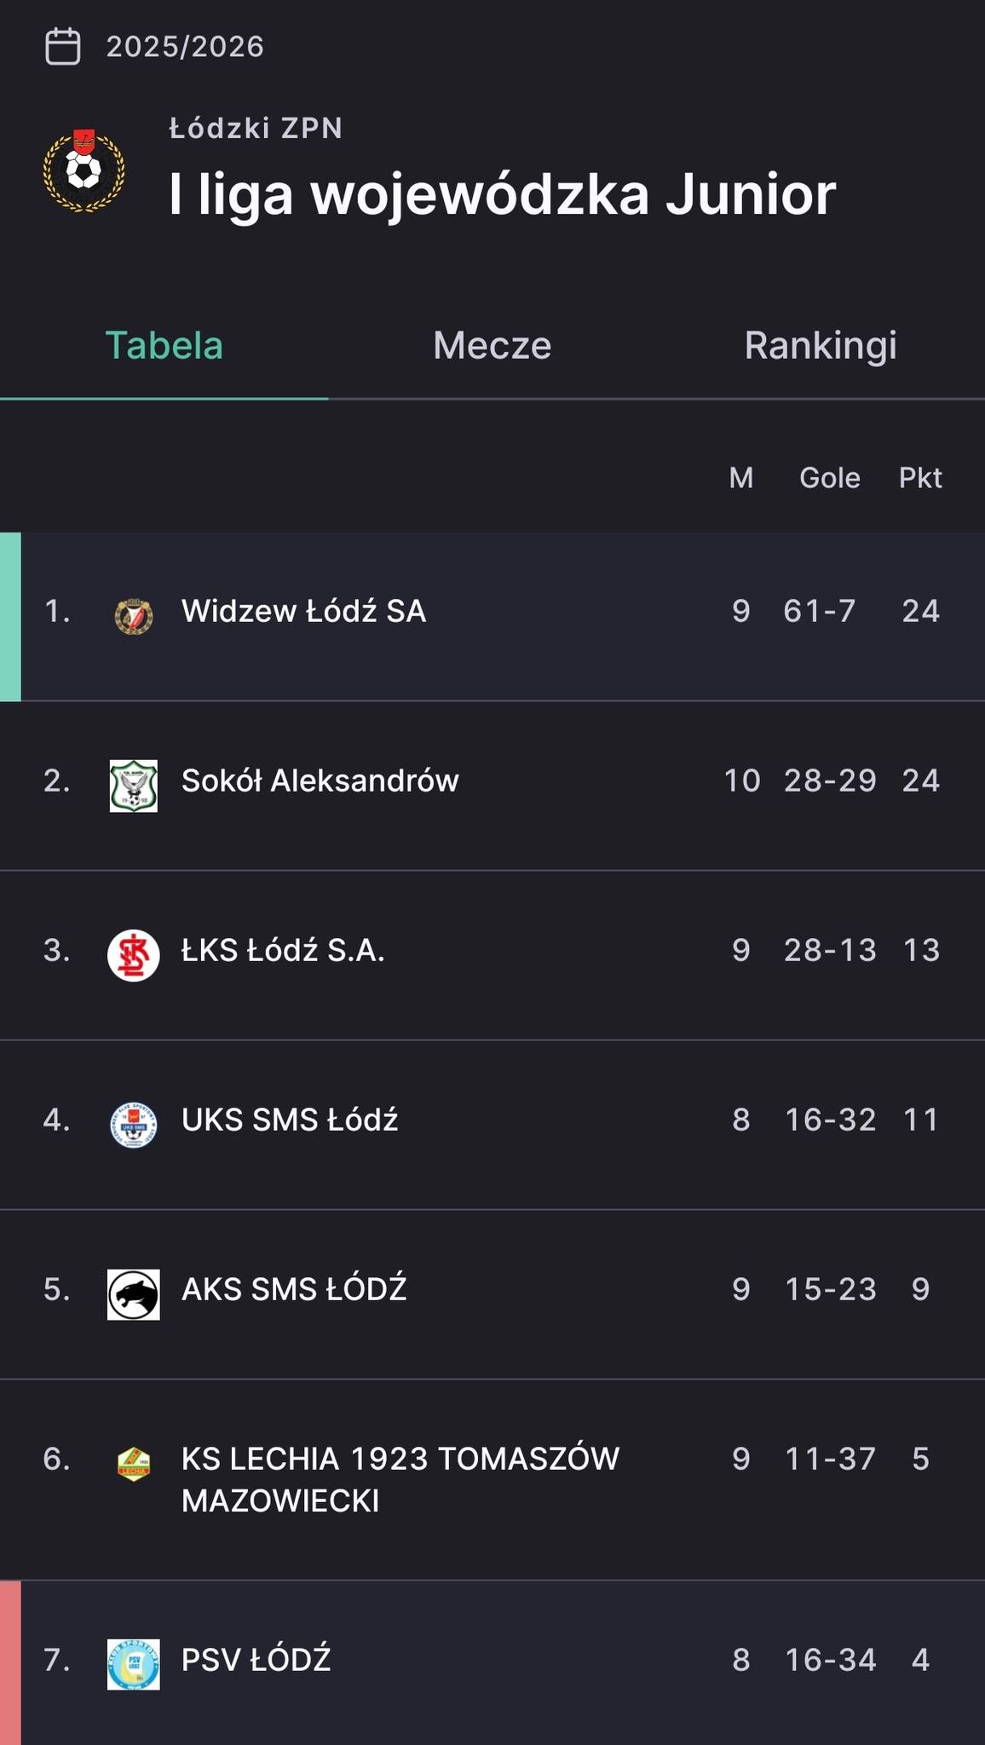The width and height of the screenshot is (985, 1745).
Task: Click the Gole column header
Action: pyautogui.click(x=829, y=478)
